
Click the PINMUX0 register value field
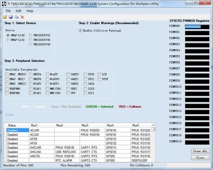[197, 27]
